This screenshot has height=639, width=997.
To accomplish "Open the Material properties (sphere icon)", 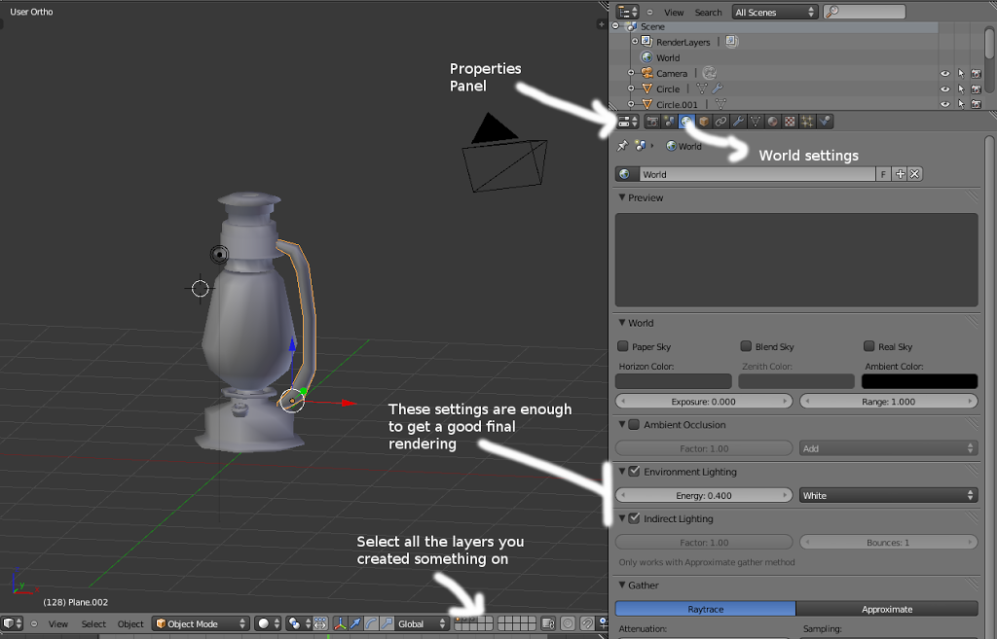I will tap(774, 121).
